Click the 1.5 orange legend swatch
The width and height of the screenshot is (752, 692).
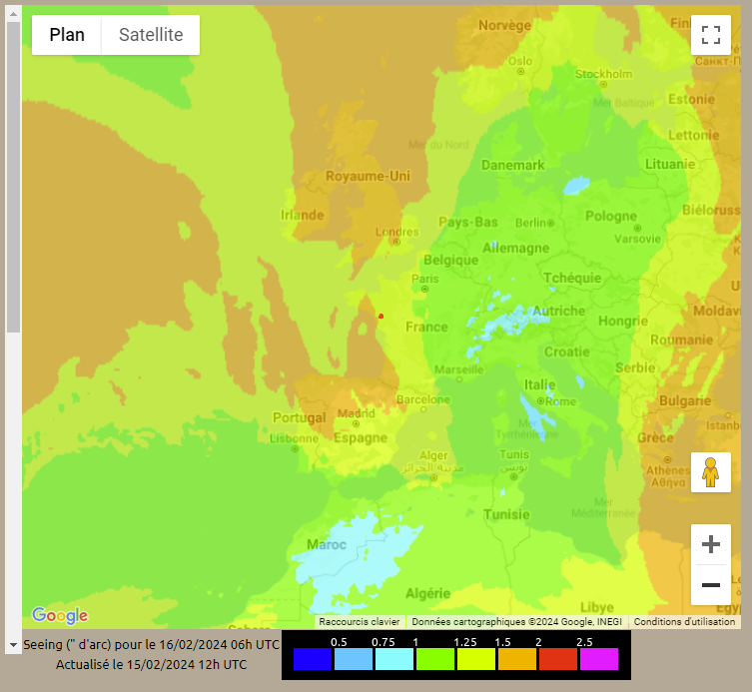[517, 659]
